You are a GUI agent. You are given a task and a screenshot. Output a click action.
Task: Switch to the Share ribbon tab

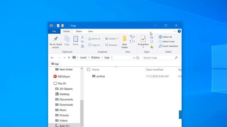pyautogui.click(x=79, y=31)
